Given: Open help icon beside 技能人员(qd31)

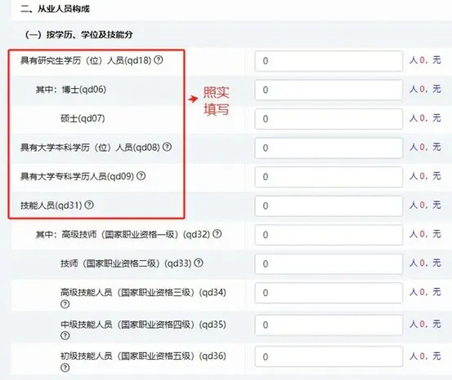Looking at the screenshot, I should pos(89,205).
